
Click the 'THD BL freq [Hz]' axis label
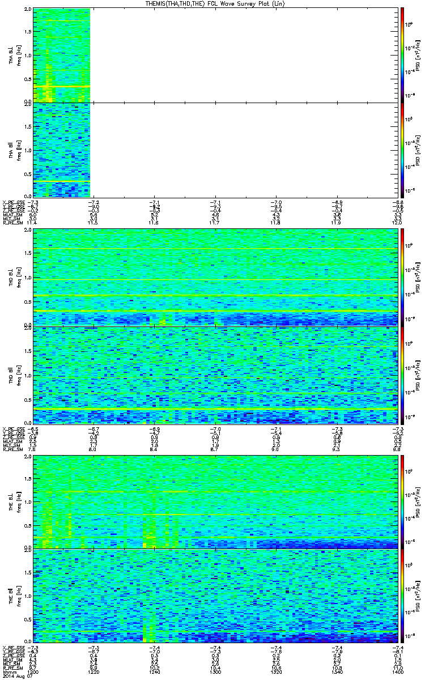(15, 277)
